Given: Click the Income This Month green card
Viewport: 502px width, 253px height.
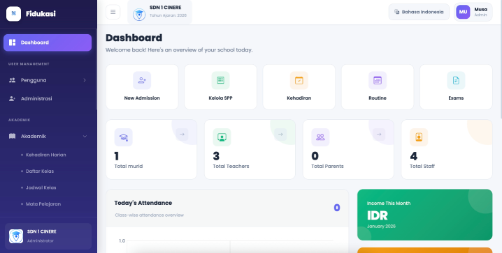Looking at the screenshot, I should tap(425, 215).
